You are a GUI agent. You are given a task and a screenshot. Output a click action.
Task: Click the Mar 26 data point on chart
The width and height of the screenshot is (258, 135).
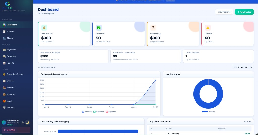(134, 104)
